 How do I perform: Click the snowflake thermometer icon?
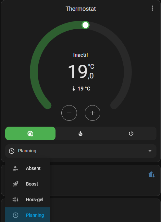coord(15,200)
